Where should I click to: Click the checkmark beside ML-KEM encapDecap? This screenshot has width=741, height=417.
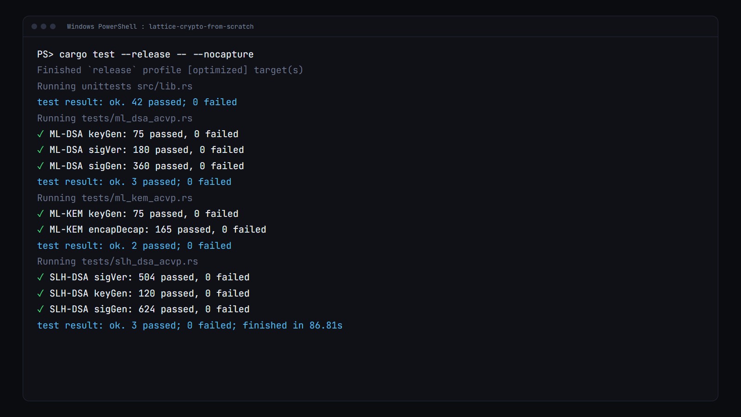coord(40,230)
